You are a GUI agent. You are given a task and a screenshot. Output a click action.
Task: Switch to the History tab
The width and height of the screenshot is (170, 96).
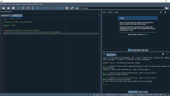point(140,92)
